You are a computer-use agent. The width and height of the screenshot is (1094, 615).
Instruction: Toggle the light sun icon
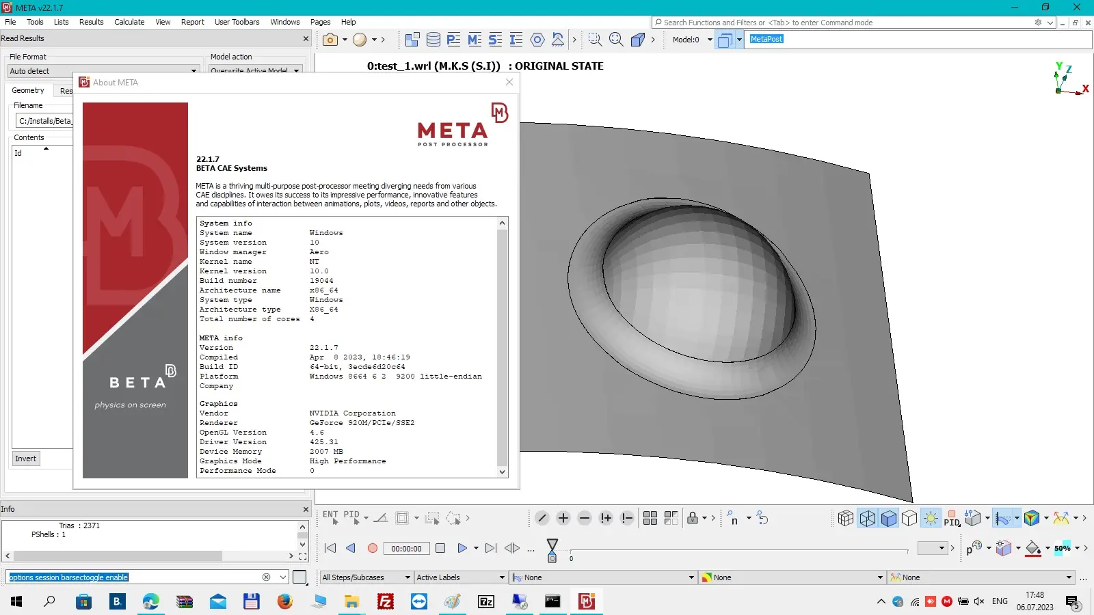[931, 518]
